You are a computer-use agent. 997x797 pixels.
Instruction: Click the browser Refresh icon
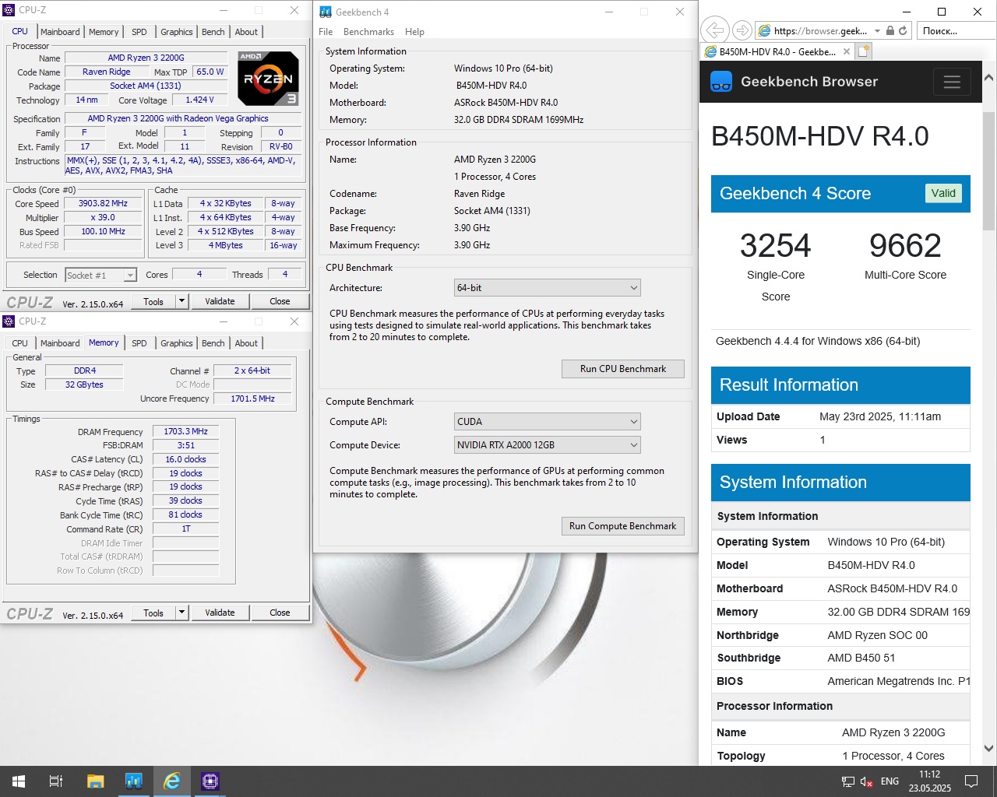pyautogui.click(x=903, y=30)
